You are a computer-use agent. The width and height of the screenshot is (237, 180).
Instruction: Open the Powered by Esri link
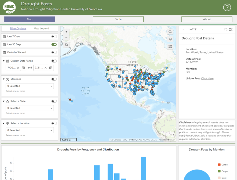[x=167, y=140]
